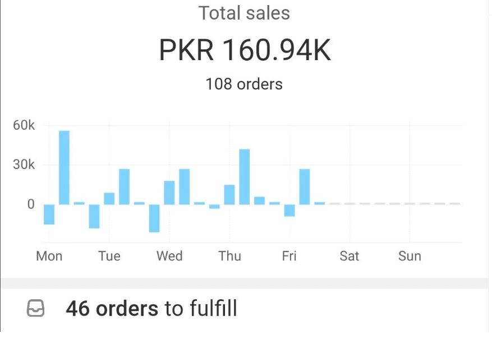Click the 60k value on the vertical axis
The height and width of the screenshot is (338, 492).
tap(24, 125)
